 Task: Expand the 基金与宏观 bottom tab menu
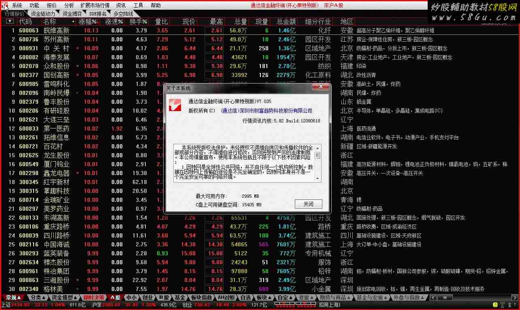[371, 297]
